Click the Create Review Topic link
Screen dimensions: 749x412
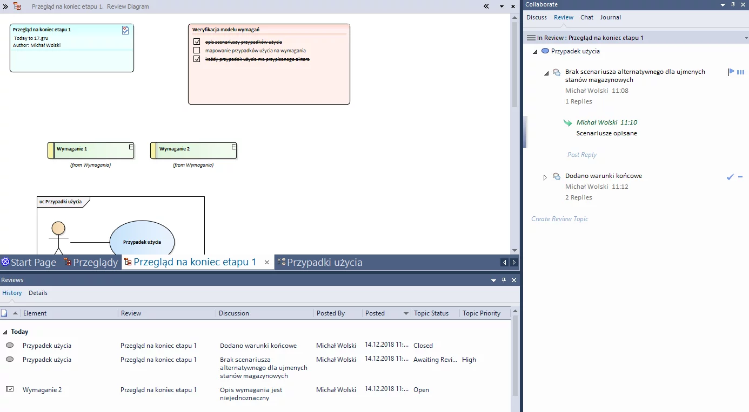click(559, 218)
